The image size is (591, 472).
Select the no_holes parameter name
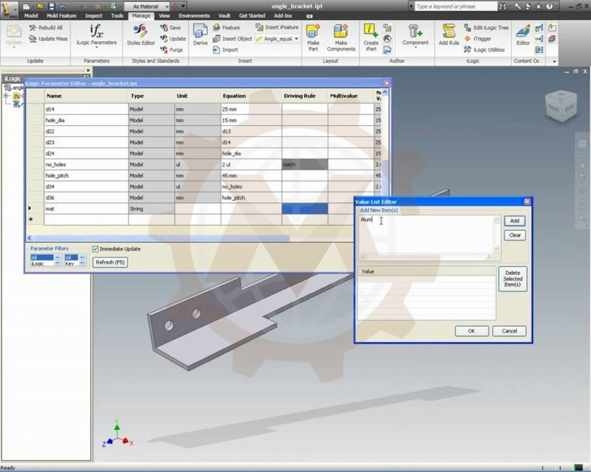pos(87,164)
